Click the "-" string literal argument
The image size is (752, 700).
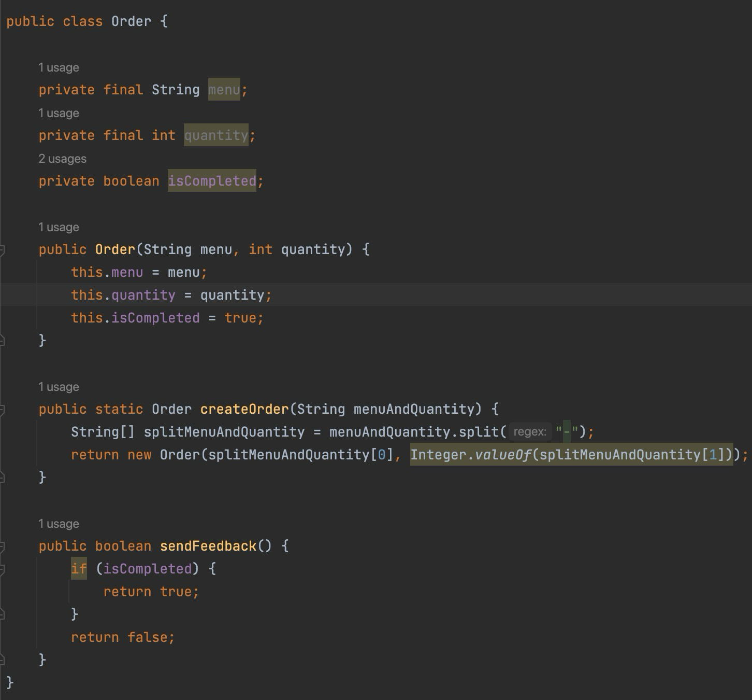pos(567,432)
